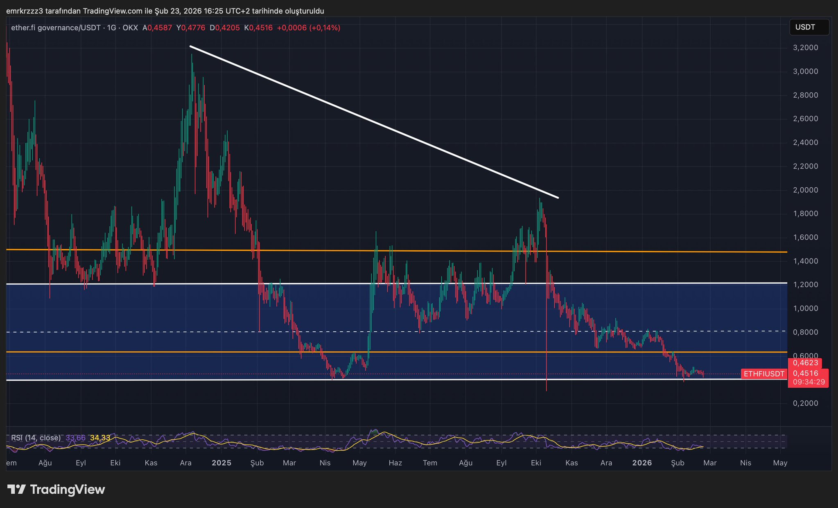Viewport: 838px width, 508px height.
Task: Click the 0,4623 red price label
Action: coord(805,363)
